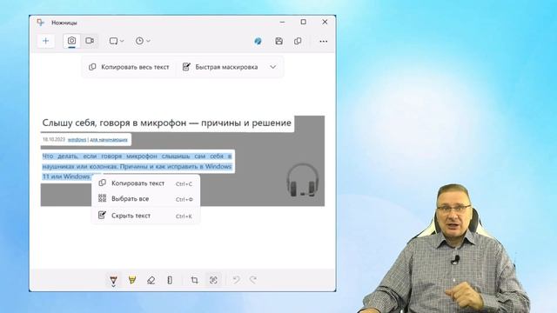557x313 pixels.
Task: Minimize the Ножницы window
Action: [x=282, y=22]
